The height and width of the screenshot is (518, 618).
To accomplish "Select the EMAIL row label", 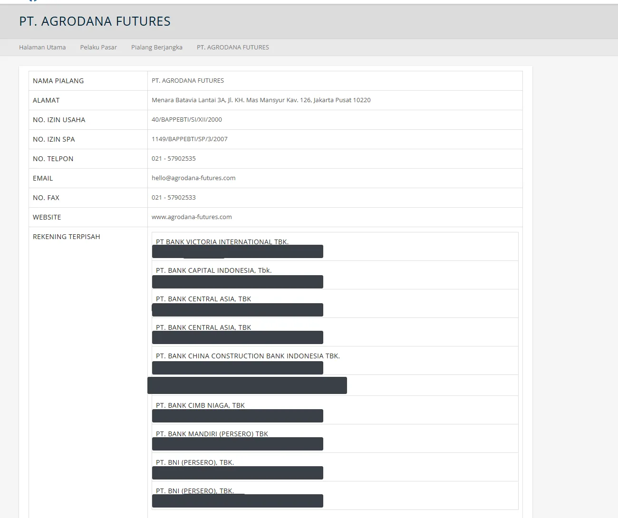I will tap(43, 178).
